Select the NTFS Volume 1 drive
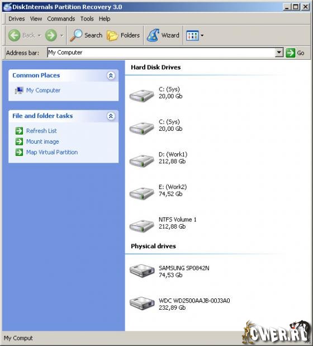Screen dimensions: 313x346 (163, 223)
